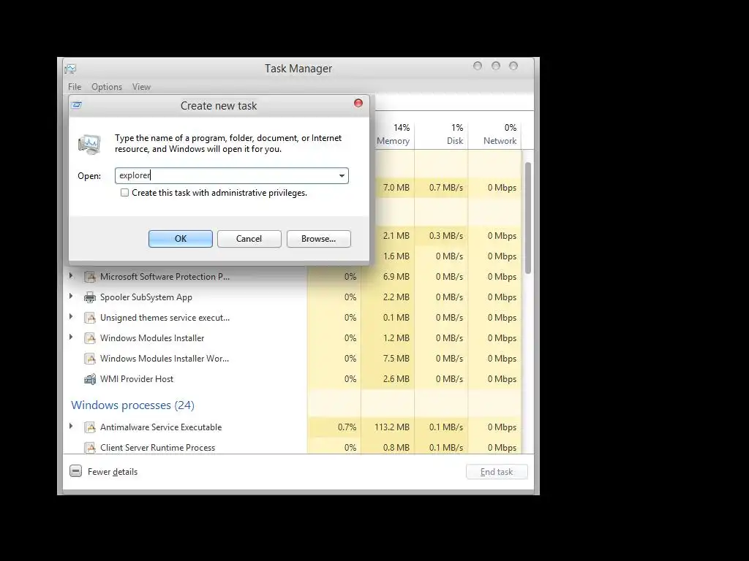Close the Create new task dialog

(358, 103)
